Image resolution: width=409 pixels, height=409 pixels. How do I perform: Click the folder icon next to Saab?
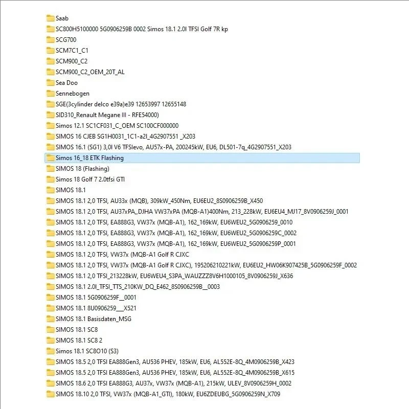click(x=50, y=18)
